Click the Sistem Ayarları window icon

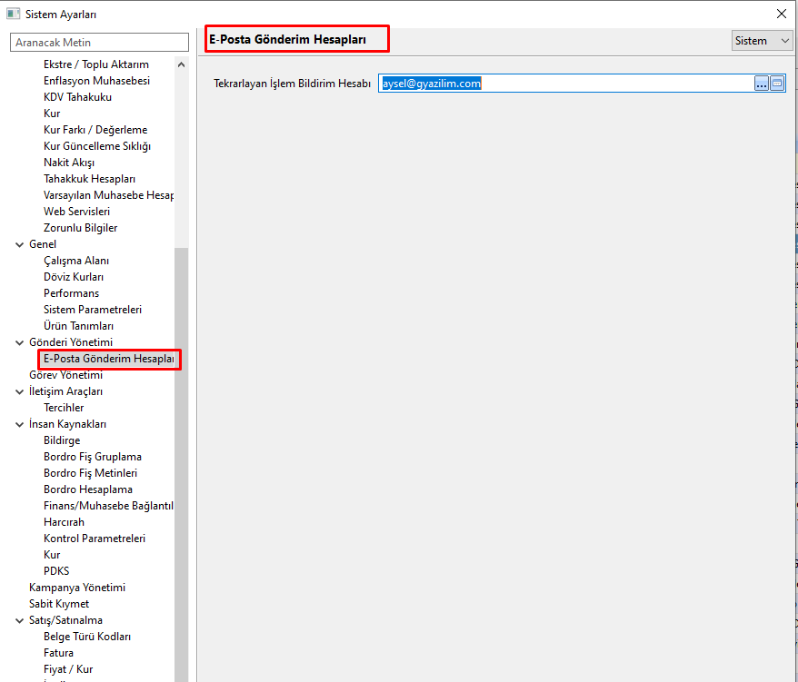coord(13,14)
